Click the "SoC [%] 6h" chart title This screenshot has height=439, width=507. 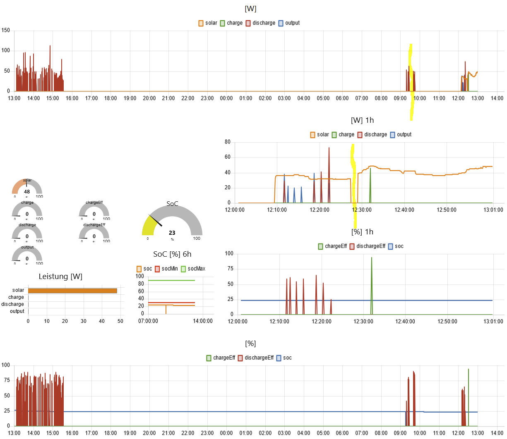(172, 254)
